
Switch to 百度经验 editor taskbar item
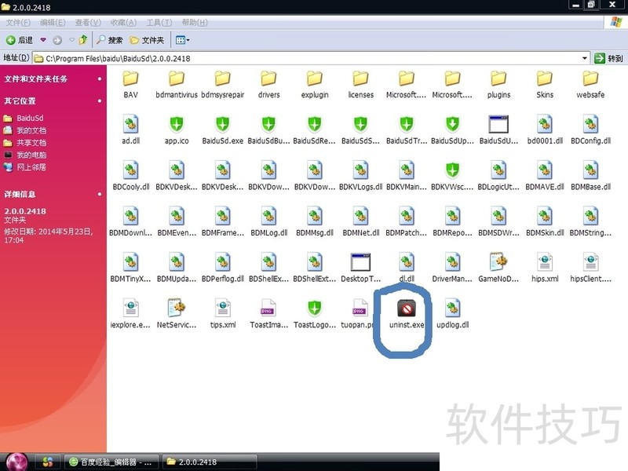(x=111, y=462)
